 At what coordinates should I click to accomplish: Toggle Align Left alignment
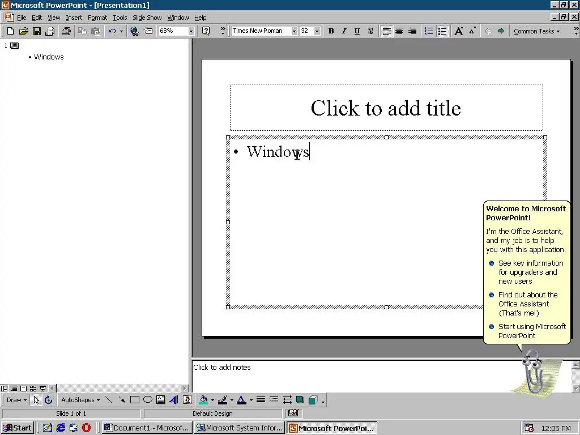386,31
